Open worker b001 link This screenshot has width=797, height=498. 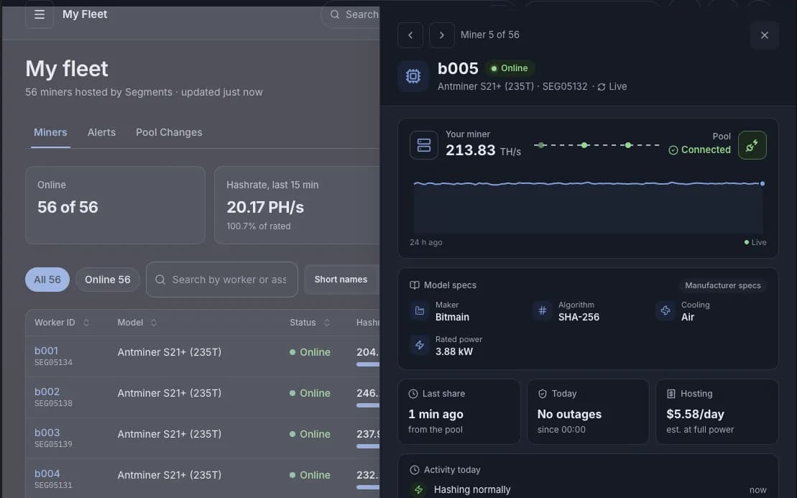pos(46,351)
